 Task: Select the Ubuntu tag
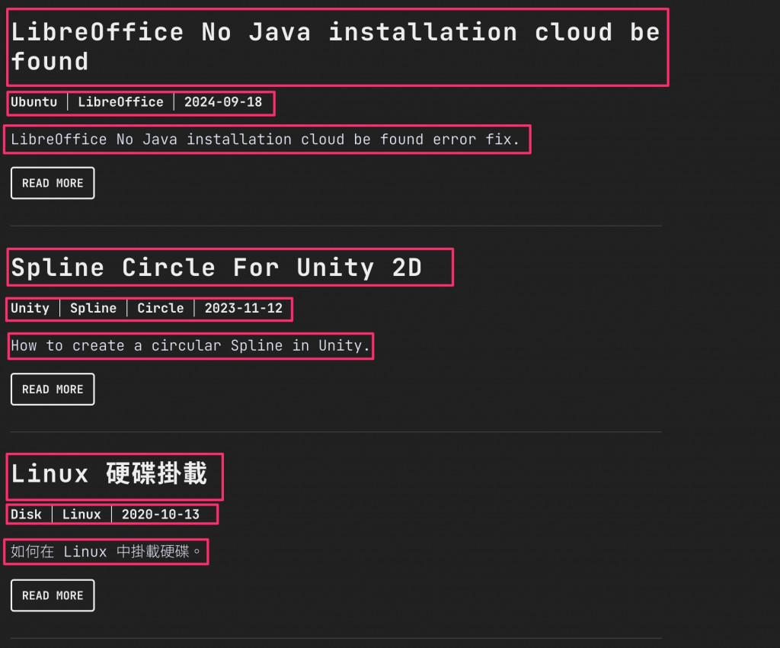[34, 102]
